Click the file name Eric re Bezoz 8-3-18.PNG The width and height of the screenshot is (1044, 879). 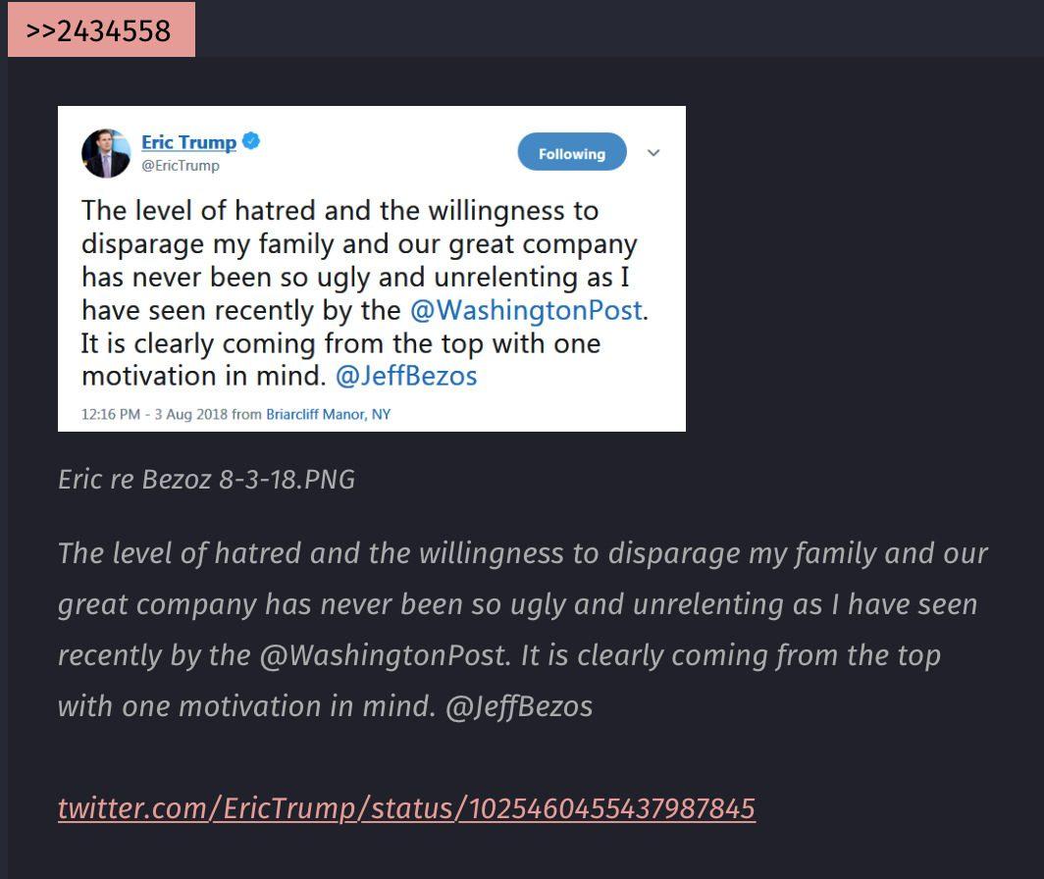point(206,479)
